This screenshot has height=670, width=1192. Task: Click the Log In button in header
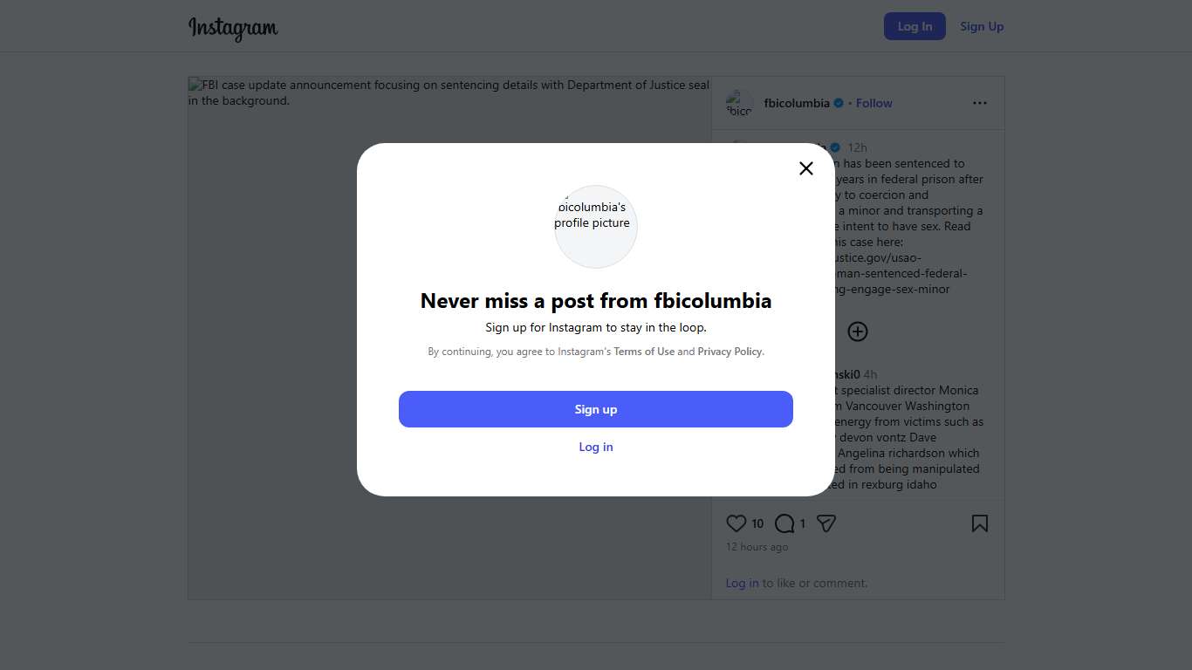pos(915,26)
